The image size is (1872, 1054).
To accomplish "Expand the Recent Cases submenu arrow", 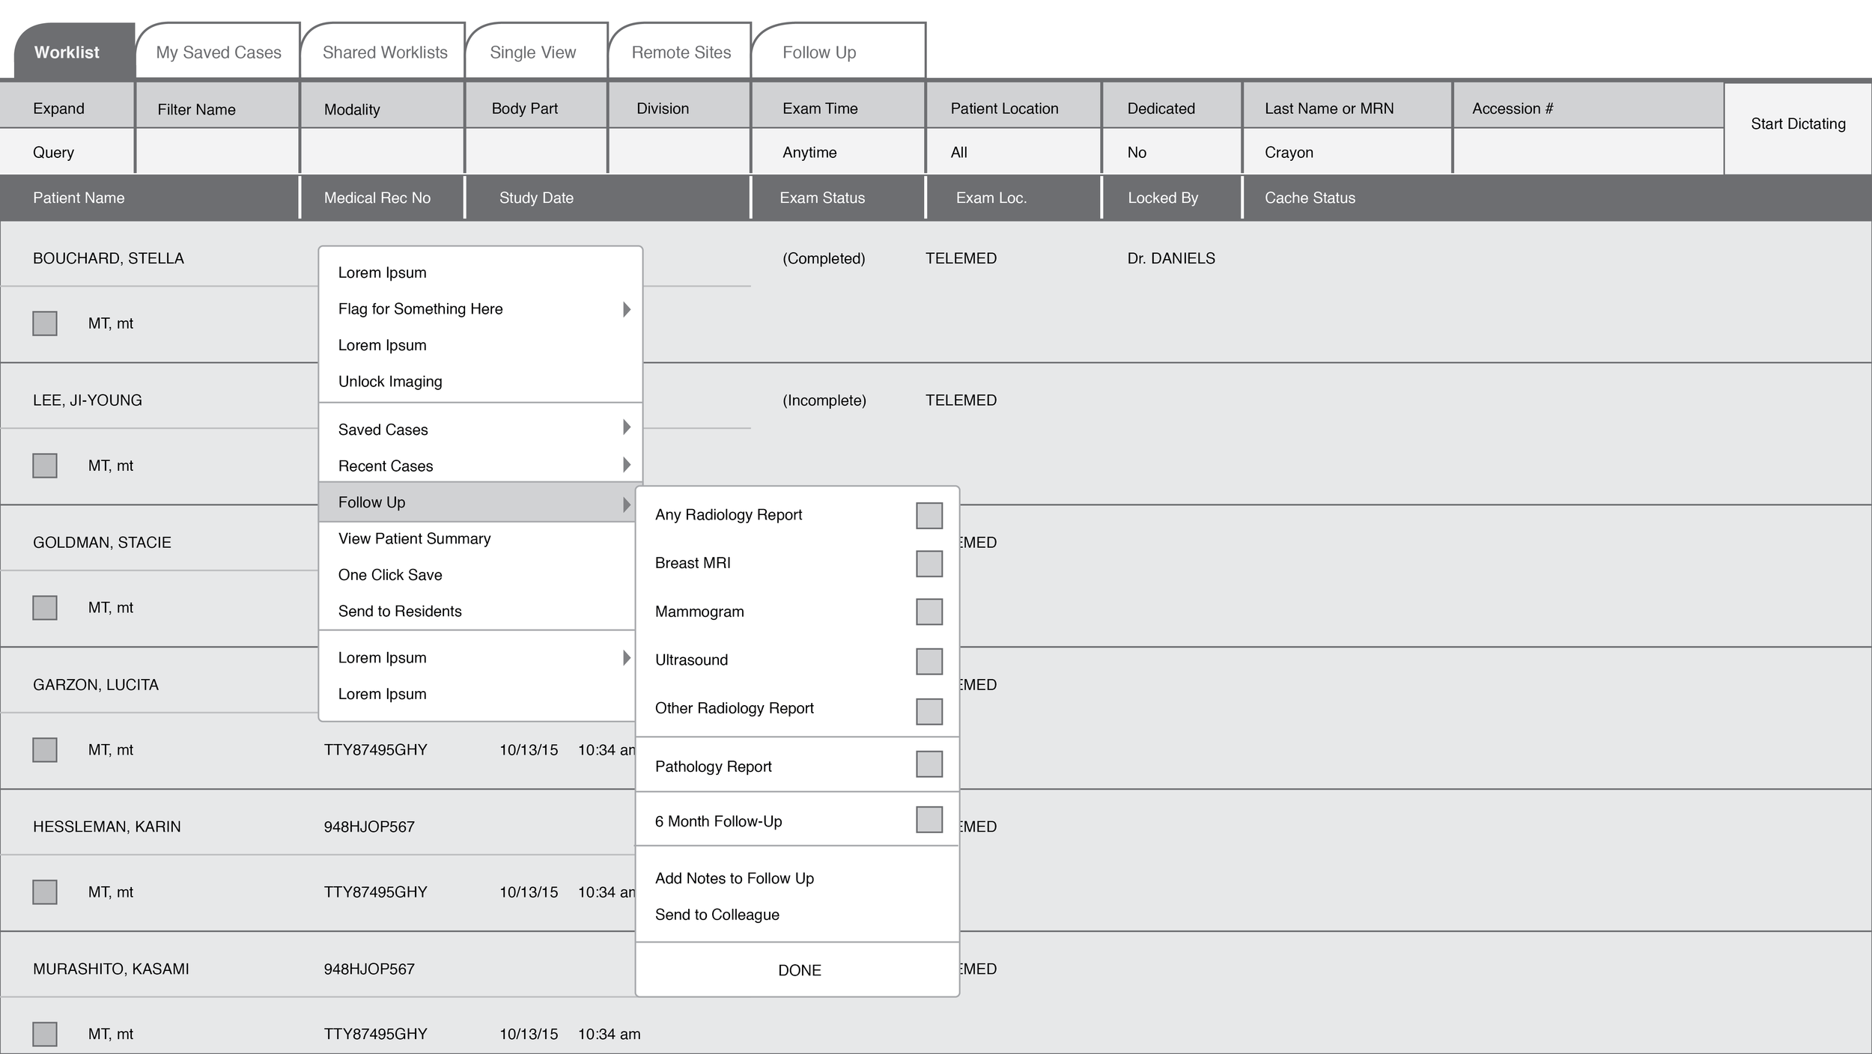I will click(x=627, y=464).
